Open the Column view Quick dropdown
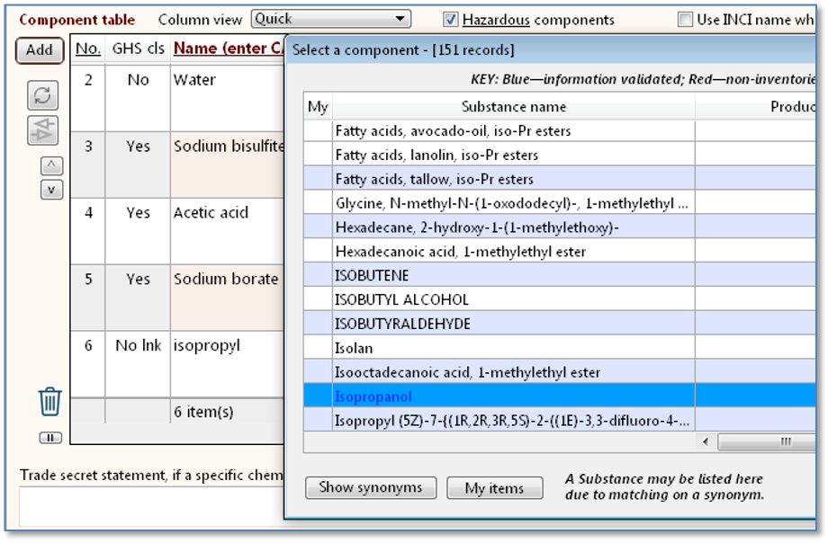Image resolution: width=828 pixels, height=543 pixels. click(330, 19)
